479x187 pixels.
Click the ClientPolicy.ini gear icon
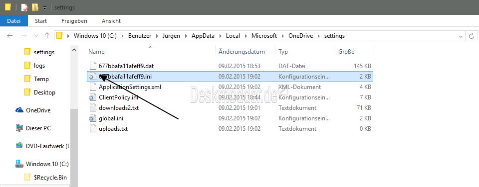coord(93,97)
